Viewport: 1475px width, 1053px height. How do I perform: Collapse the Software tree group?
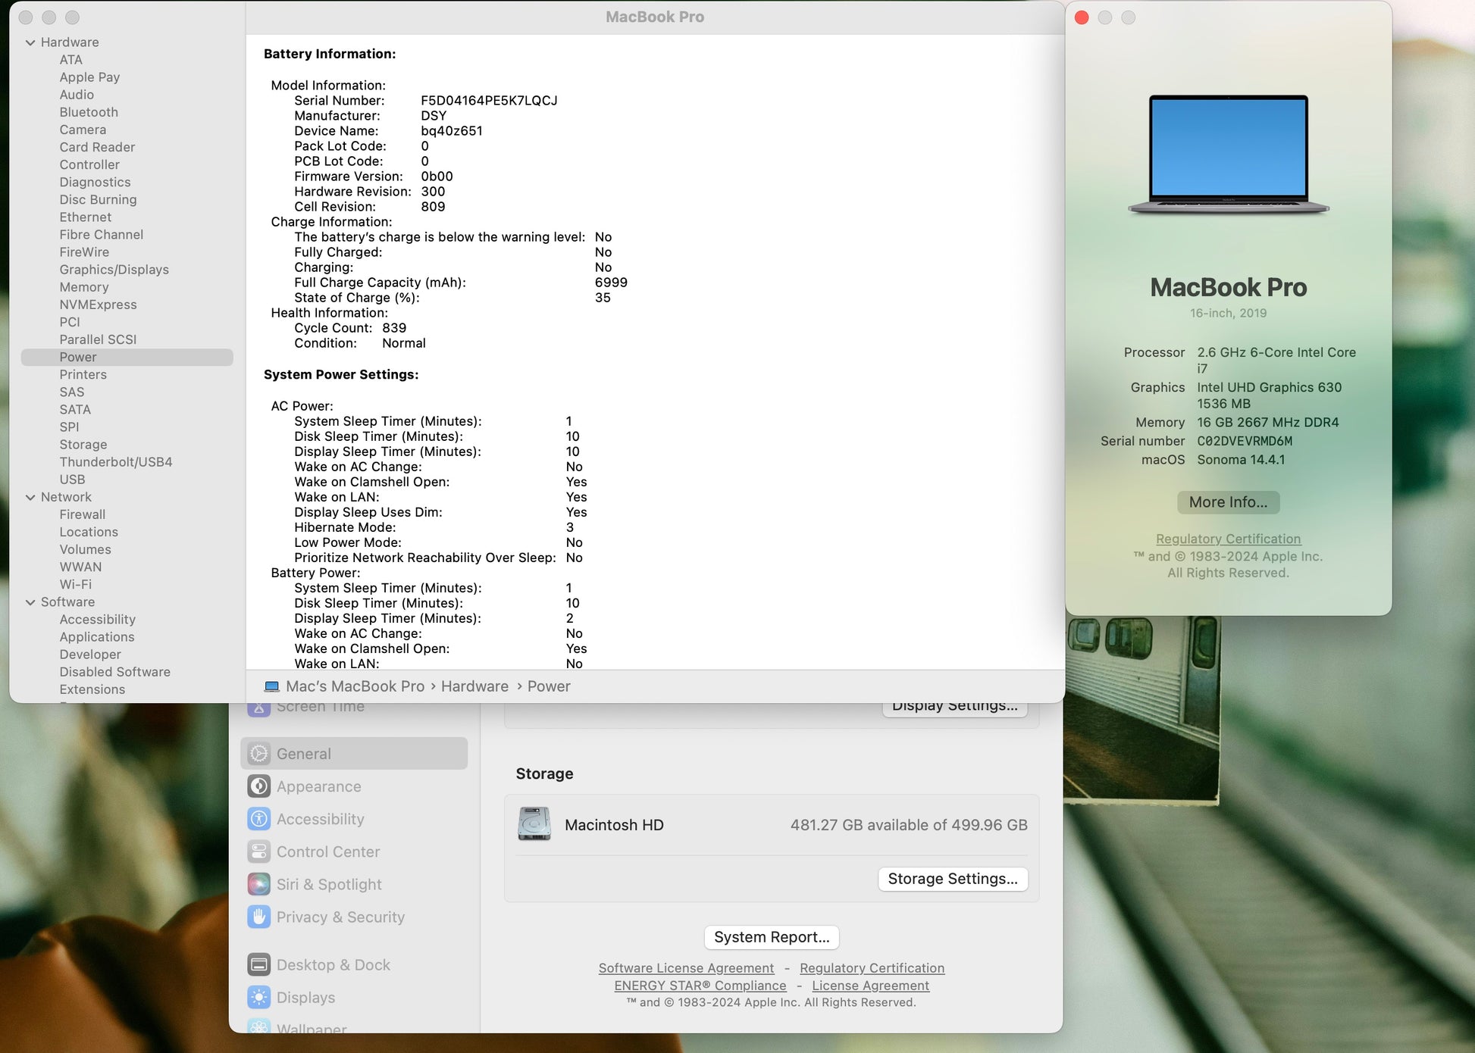pos(30,603)
